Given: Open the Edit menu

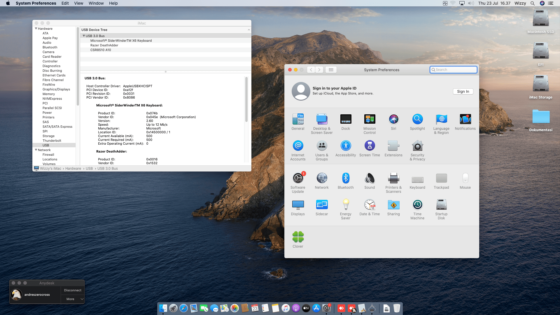Looking at the screenshot, I should pyautogui.click(x=65, y=3).
